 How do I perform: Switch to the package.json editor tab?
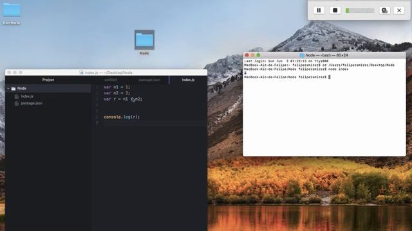[x=149, y=80]
